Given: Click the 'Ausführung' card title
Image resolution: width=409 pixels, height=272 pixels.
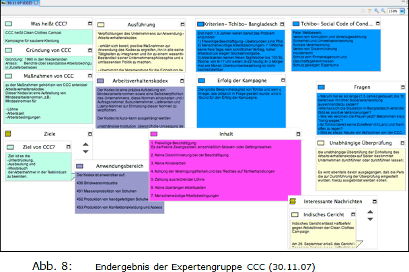Looking at the screenshot, I should 141,25.
